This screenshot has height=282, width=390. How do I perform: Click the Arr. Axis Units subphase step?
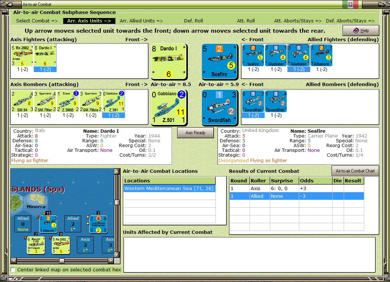[89, 21]
